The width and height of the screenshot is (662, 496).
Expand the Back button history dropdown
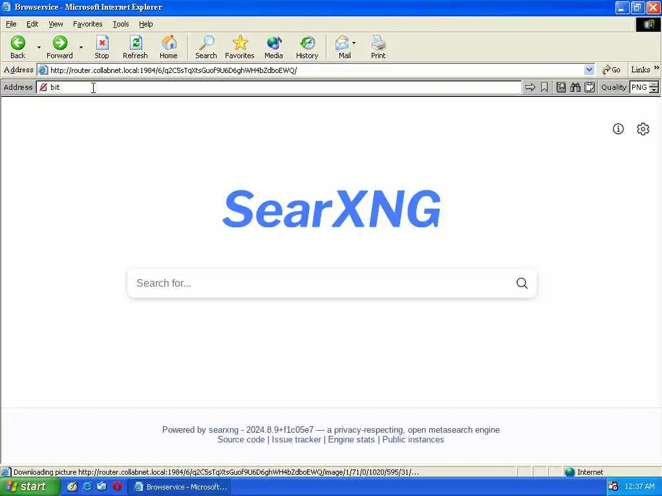(x=39, y=47)
